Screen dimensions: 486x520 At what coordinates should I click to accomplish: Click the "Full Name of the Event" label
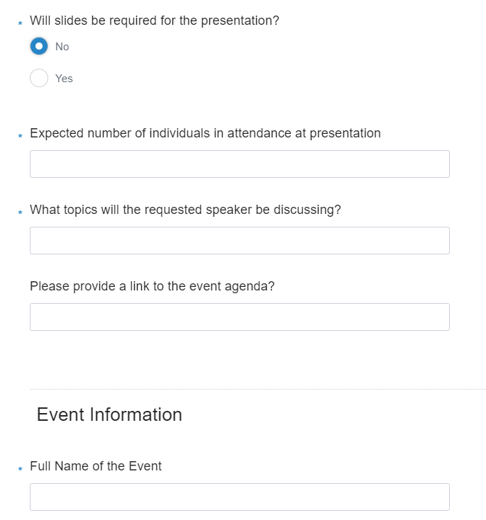(x=96, y=466)
